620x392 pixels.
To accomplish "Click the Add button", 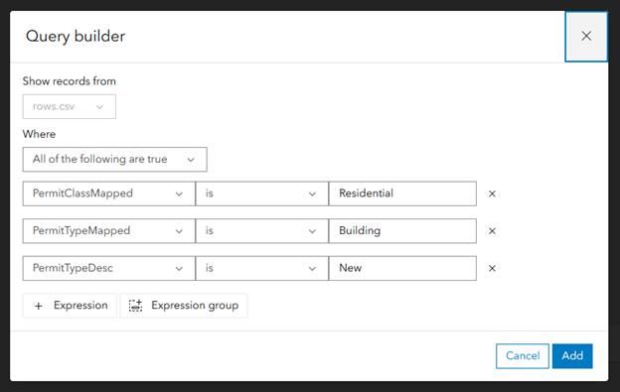I will click(x=572, y=356).
